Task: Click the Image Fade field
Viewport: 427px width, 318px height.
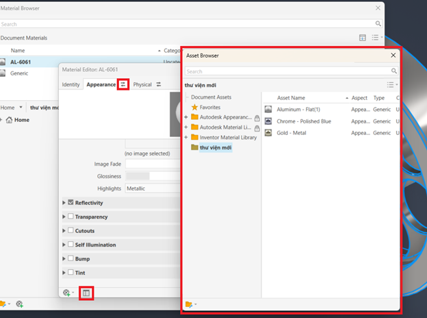Action: pyautogui.click(x=153, y=164)
